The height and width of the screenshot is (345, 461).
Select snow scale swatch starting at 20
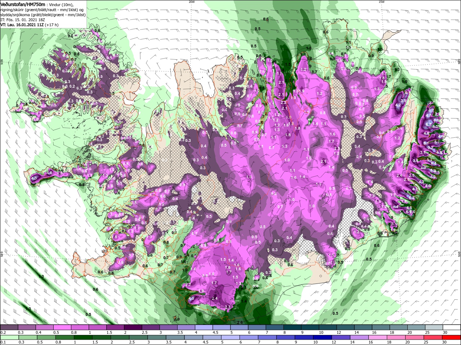click(x=416, y=327)
